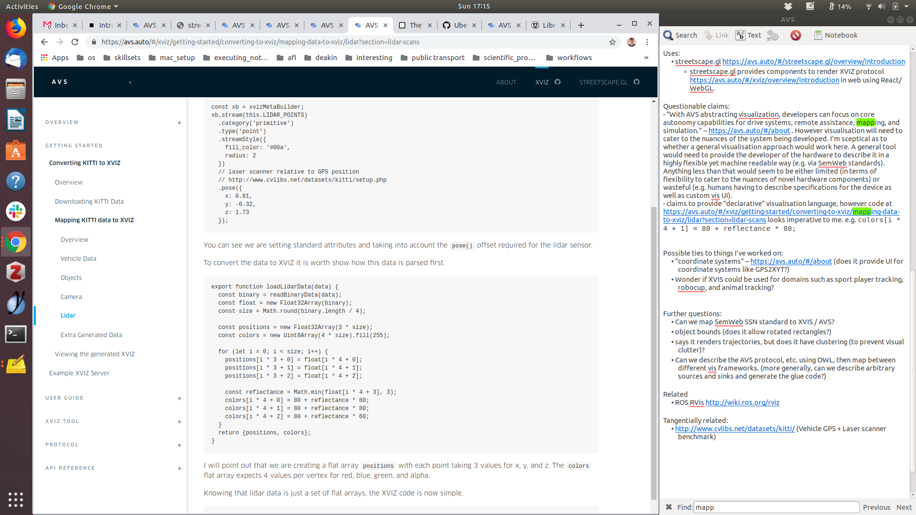
Task: Open the ABOUT menu in AVS header
Action: [x=506, y=82]
